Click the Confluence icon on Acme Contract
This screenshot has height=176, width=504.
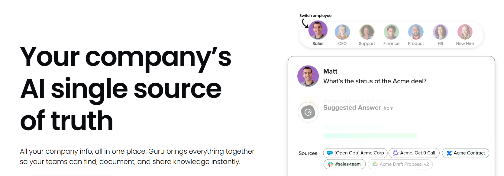tap(449, 153)
